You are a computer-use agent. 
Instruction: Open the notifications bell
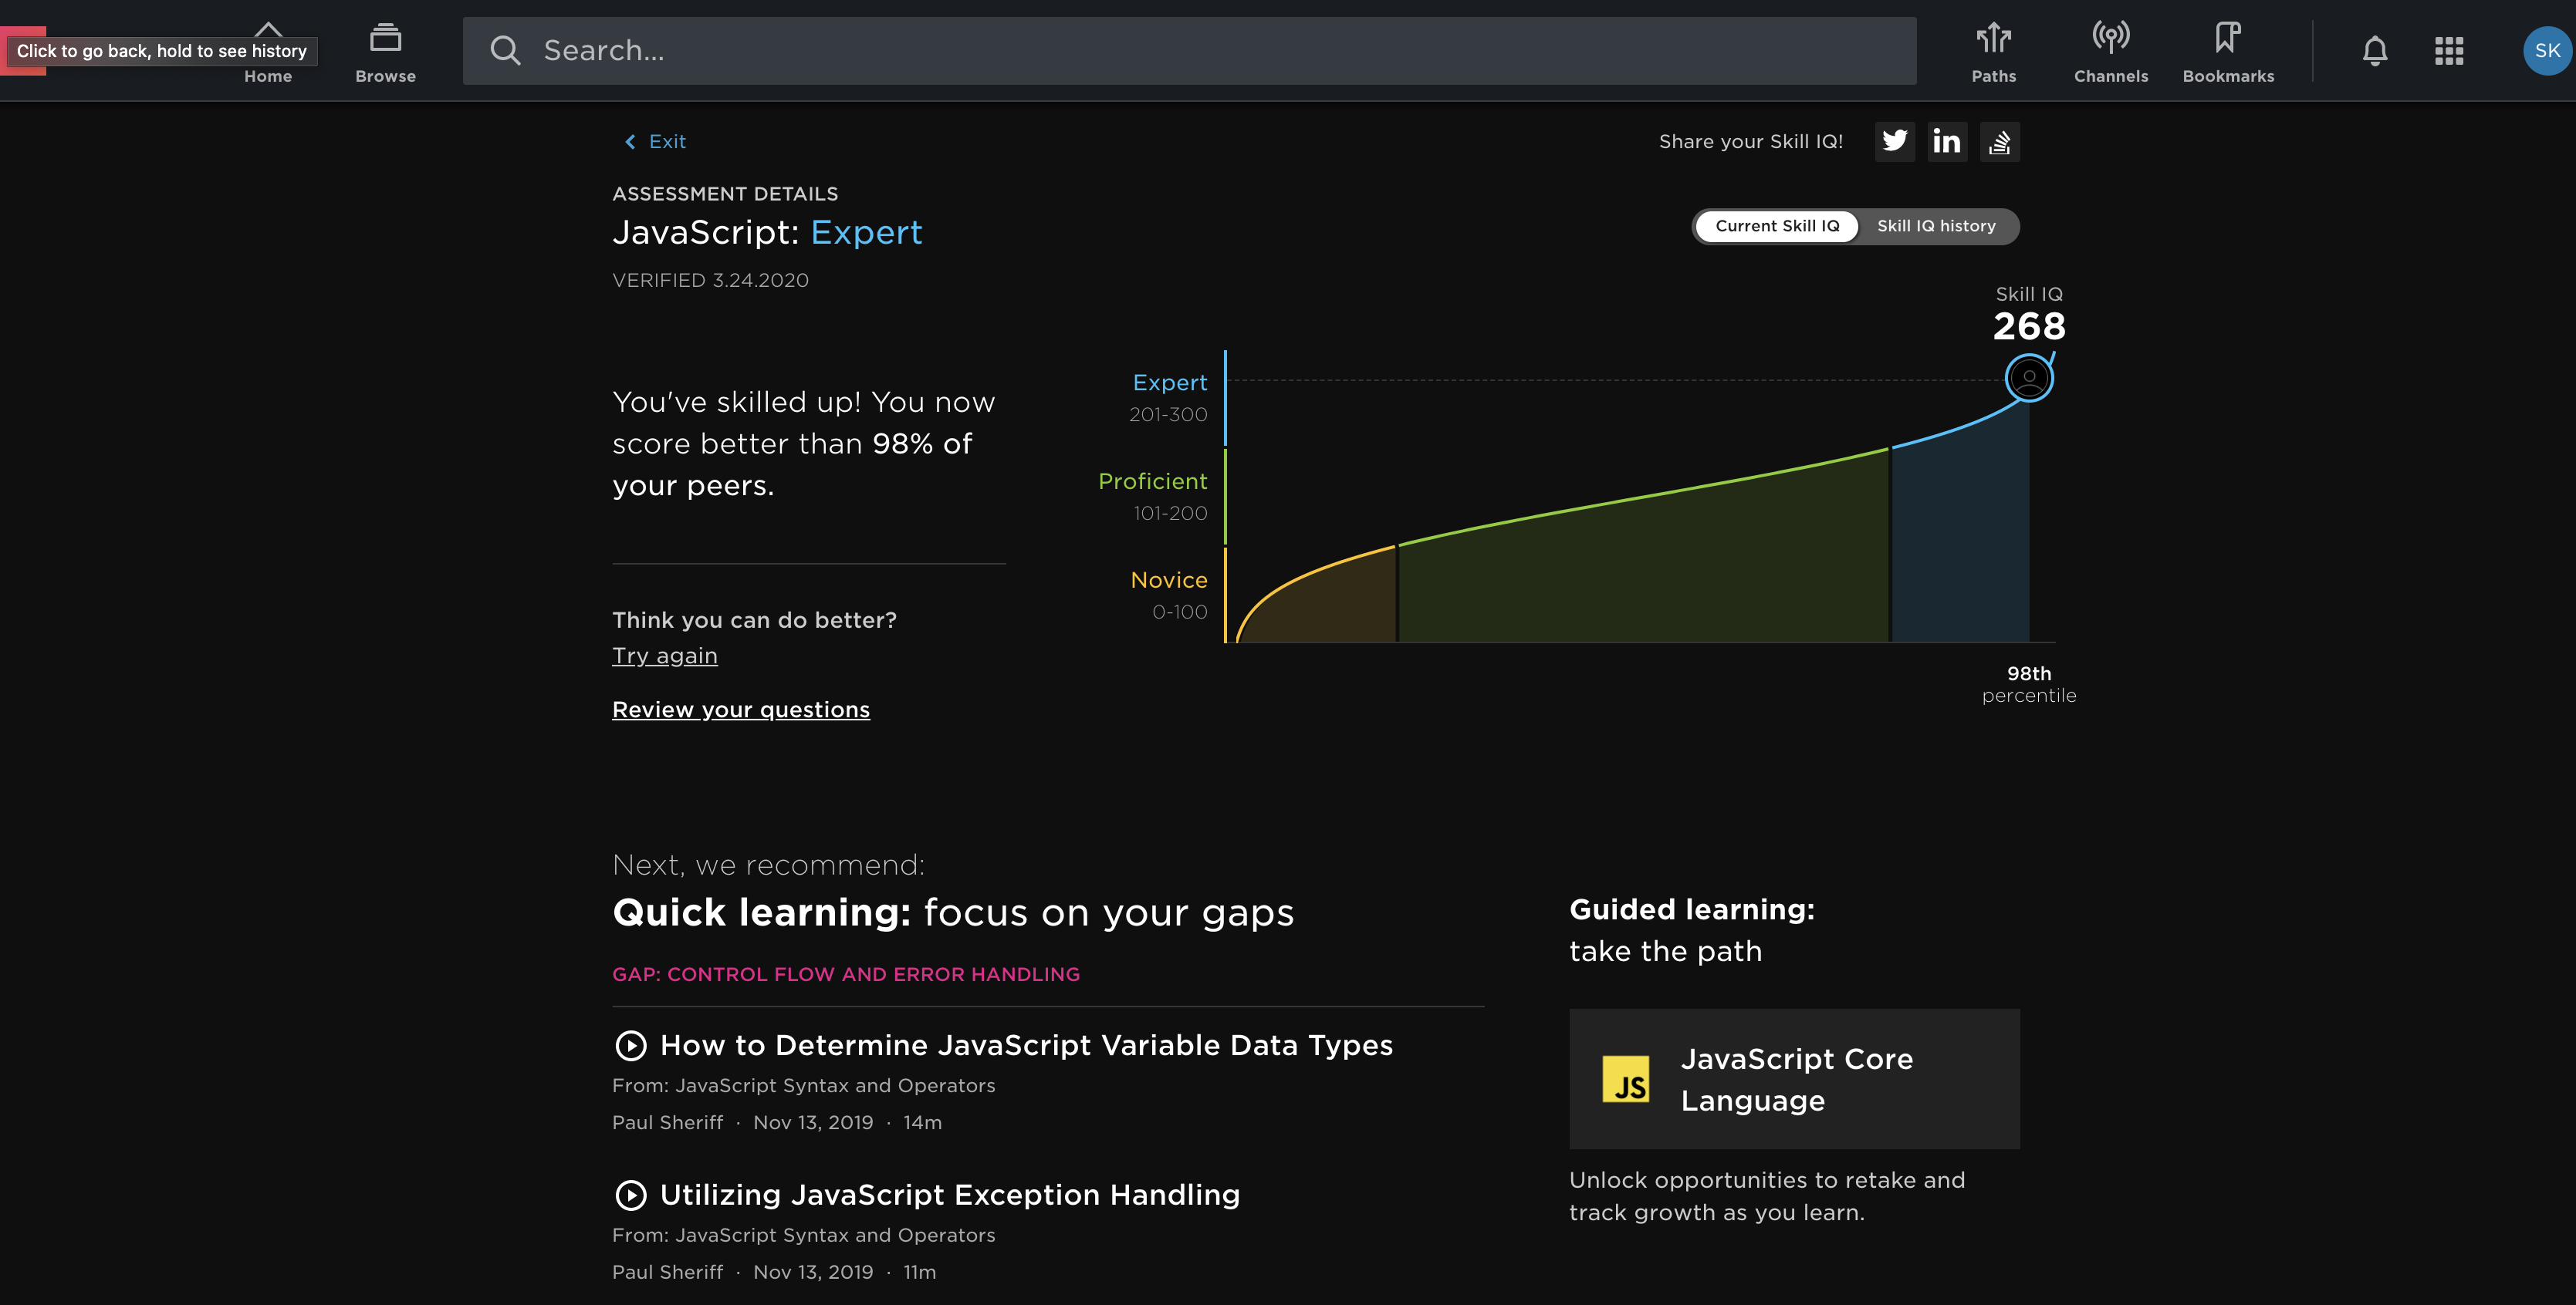click(x=2375, y=51)
